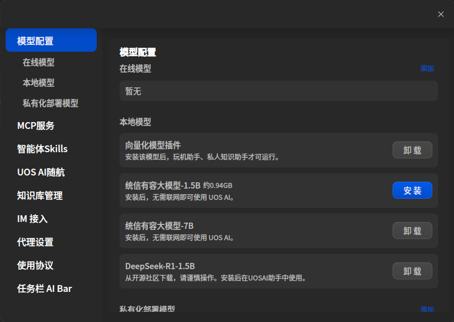Jump to 本地模型 sidebar subsection
The image size is (454, 322).
(39, 83)
